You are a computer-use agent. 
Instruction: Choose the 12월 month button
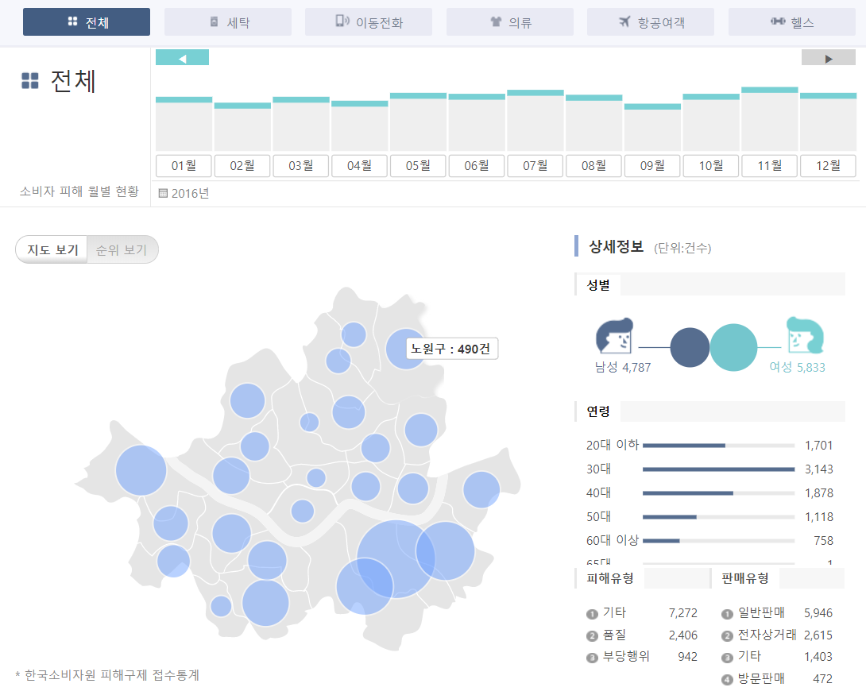[x=828, y=165]
